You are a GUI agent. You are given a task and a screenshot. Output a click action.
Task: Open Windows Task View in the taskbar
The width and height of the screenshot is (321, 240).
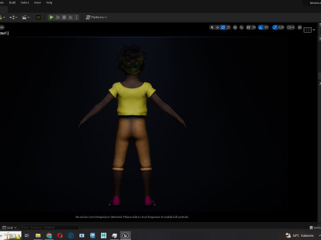(x=27, y=235)
